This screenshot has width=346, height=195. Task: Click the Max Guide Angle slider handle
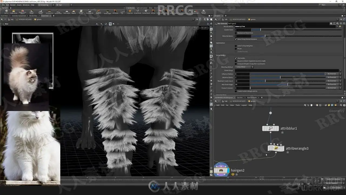tap(288, 84)
